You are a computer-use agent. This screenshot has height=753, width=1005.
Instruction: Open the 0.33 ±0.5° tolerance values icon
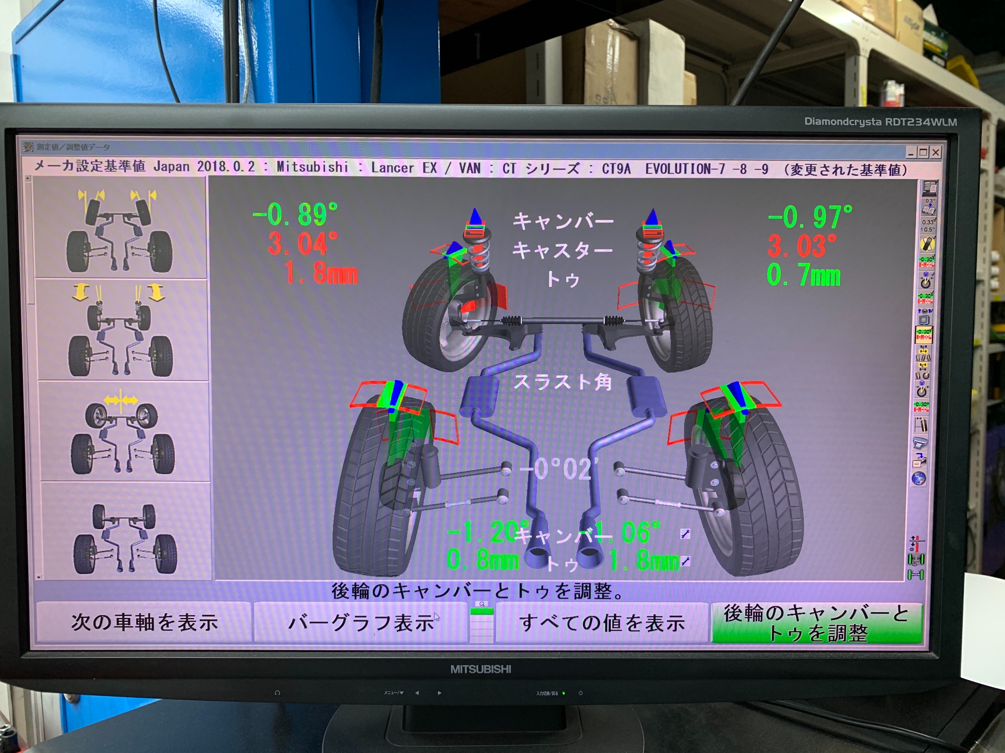(928, 226)
